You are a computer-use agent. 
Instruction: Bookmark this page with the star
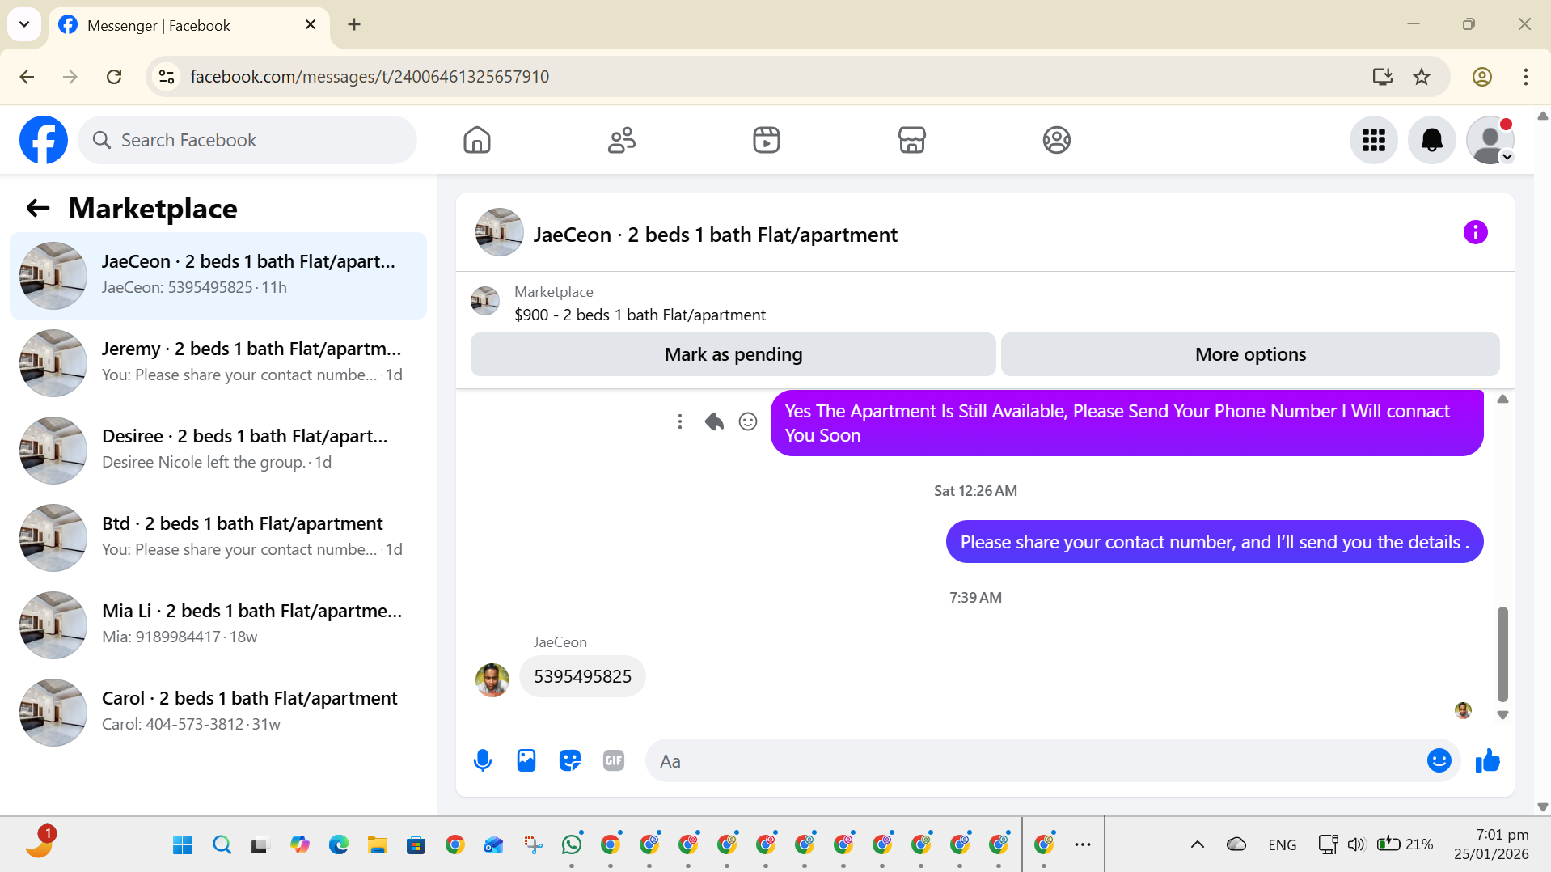(x=1422, y=77)
